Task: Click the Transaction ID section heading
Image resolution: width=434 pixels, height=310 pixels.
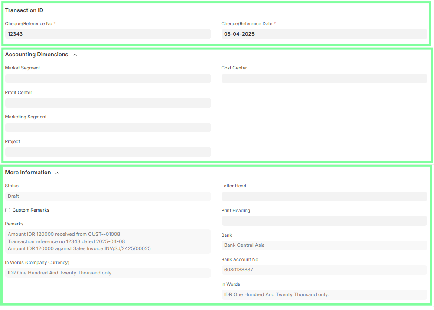Action: click(24, 10)
